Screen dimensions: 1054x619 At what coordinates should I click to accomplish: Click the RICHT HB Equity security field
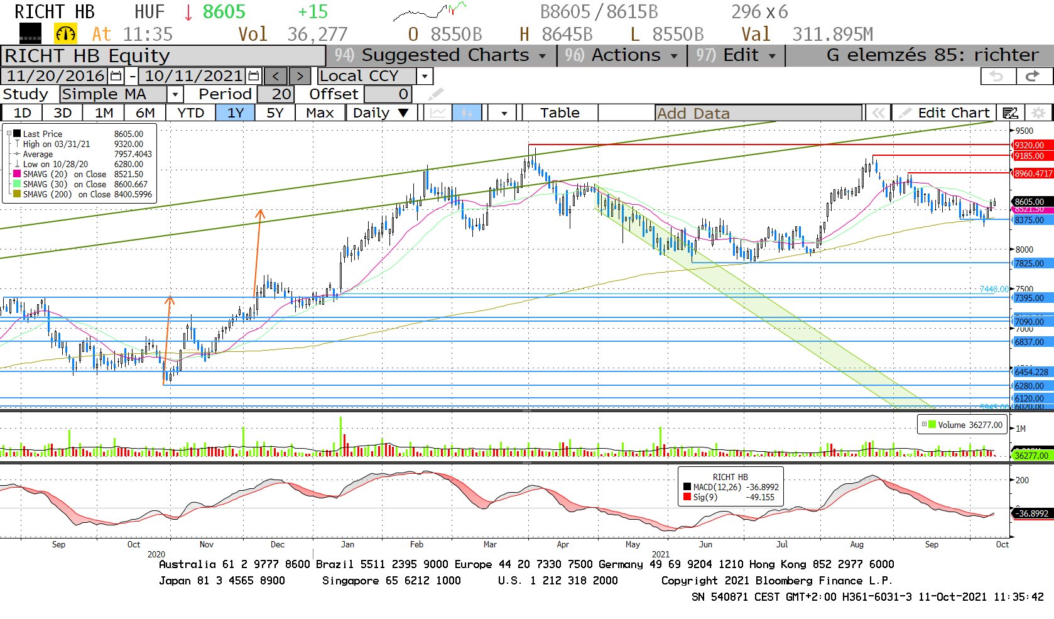click(163, 56)
